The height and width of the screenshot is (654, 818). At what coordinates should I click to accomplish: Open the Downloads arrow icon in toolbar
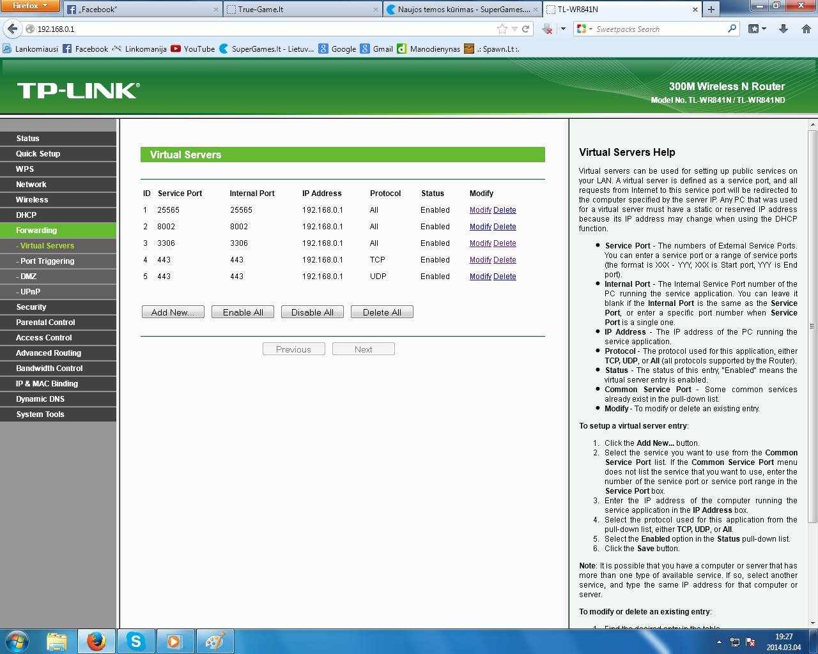coord(783,29)
